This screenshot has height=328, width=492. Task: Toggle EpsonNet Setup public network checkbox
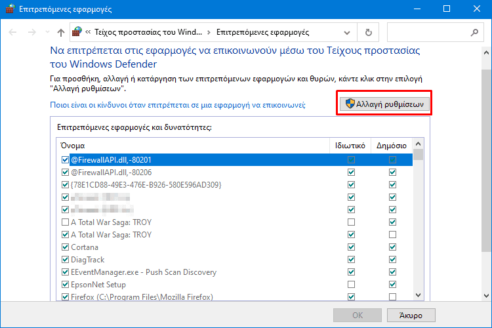pyautogui.click(x=392, y=284)
